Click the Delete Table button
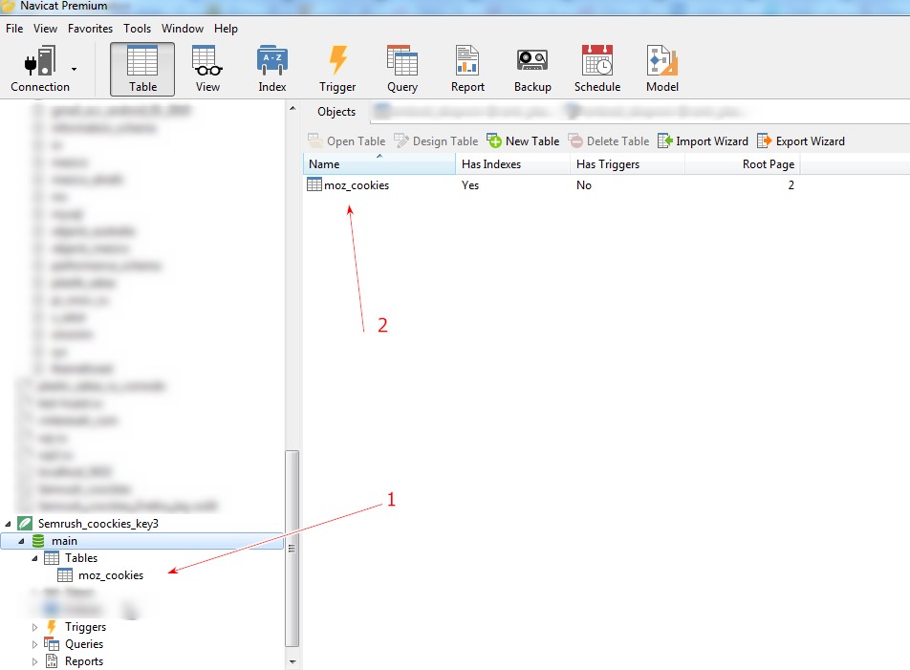Image resolution: width=910 pixels, height=670 pixels. coord(608,140)
